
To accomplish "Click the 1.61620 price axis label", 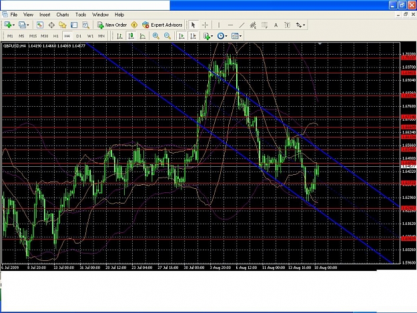I will (408, 224).
